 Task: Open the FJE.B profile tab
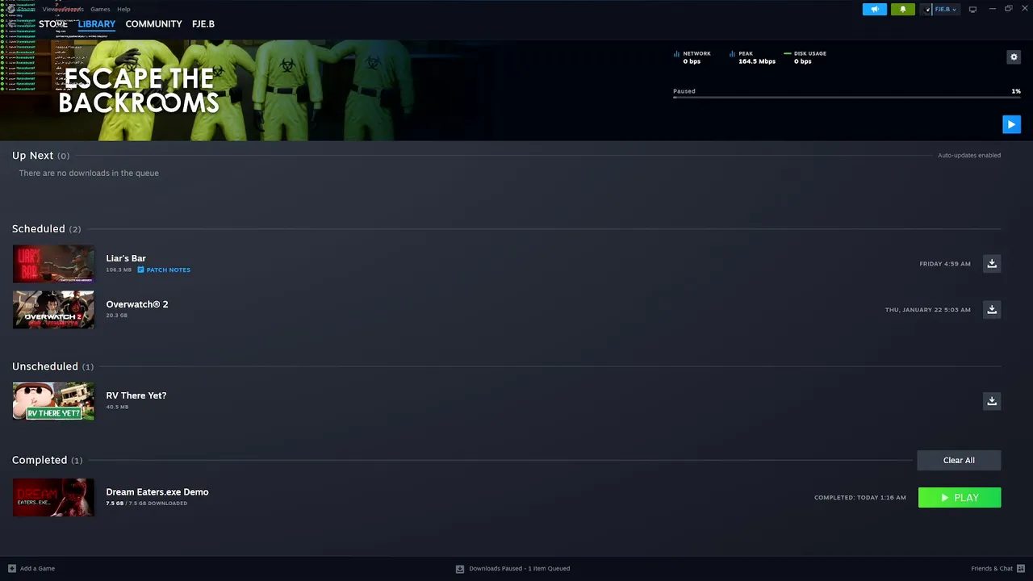coord(203,24)
